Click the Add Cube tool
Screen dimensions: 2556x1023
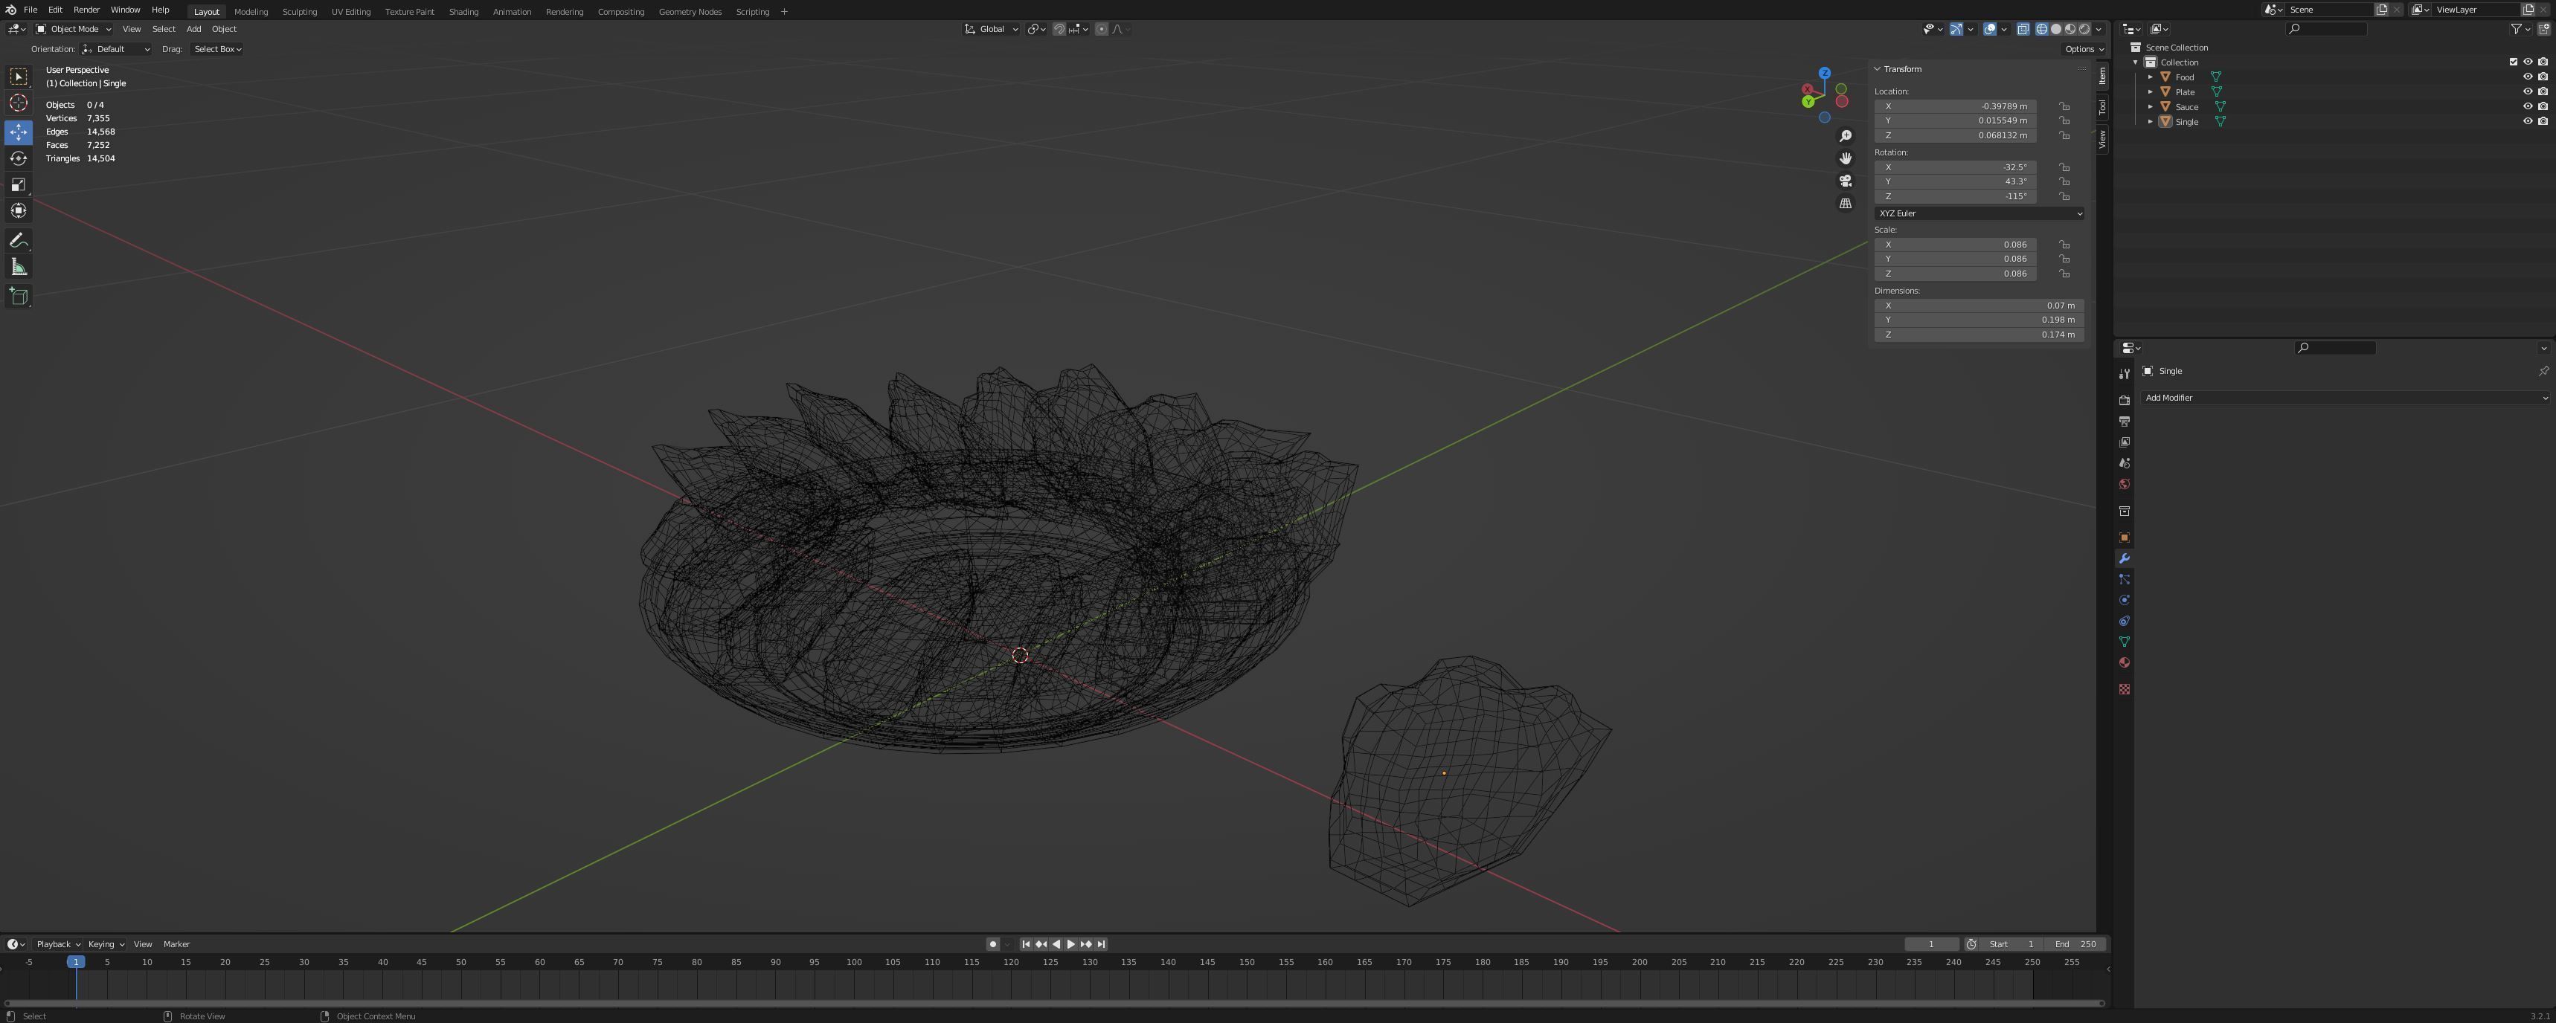pyautogui.click(x=19, y=295)
